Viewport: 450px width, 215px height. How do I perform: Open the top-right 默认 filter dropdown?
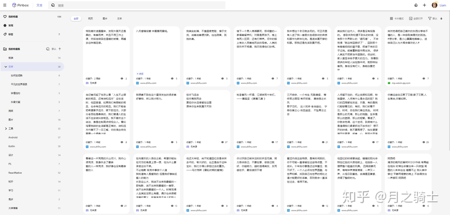[x=435, y=18]
